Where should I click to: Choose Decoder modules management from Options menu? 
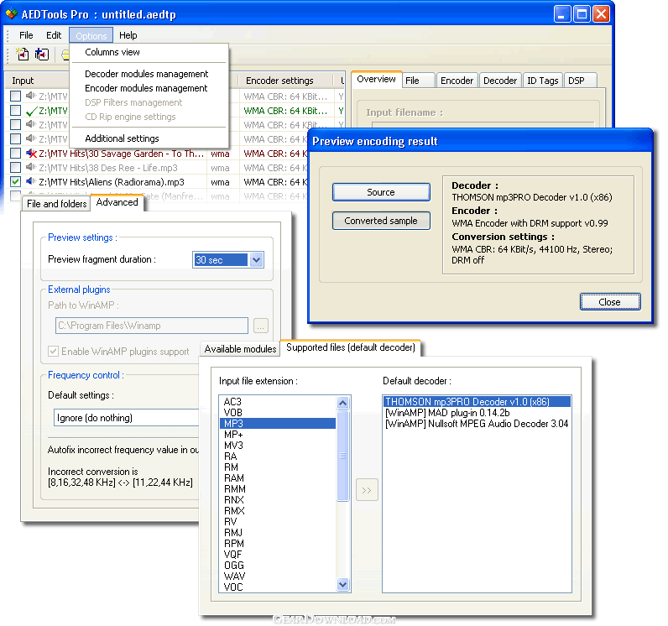pyautogui.click(x=147, y=74)
